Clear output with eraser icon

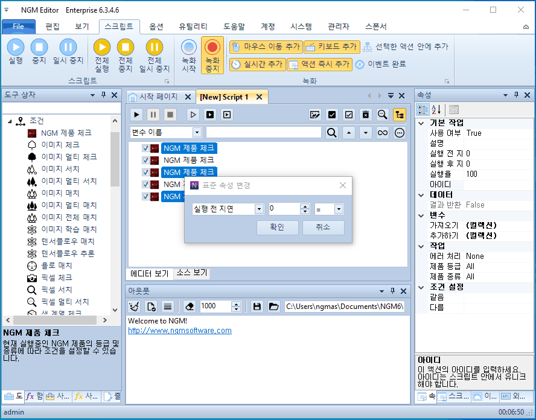pyautogui.click(x=190, y=307)
